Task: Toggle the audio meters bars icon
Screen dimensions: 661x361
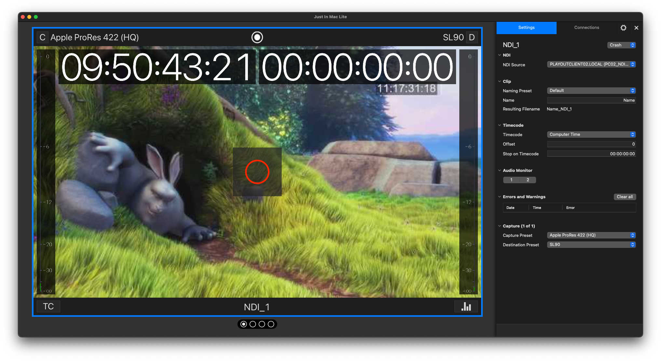Action: point(466,306)
